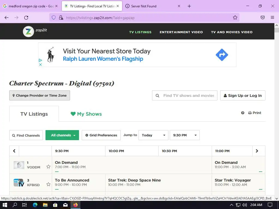The height and width of the screenshot is (209, 279).
Task: Click the Find Channels button
Action: tap(26, 135)
